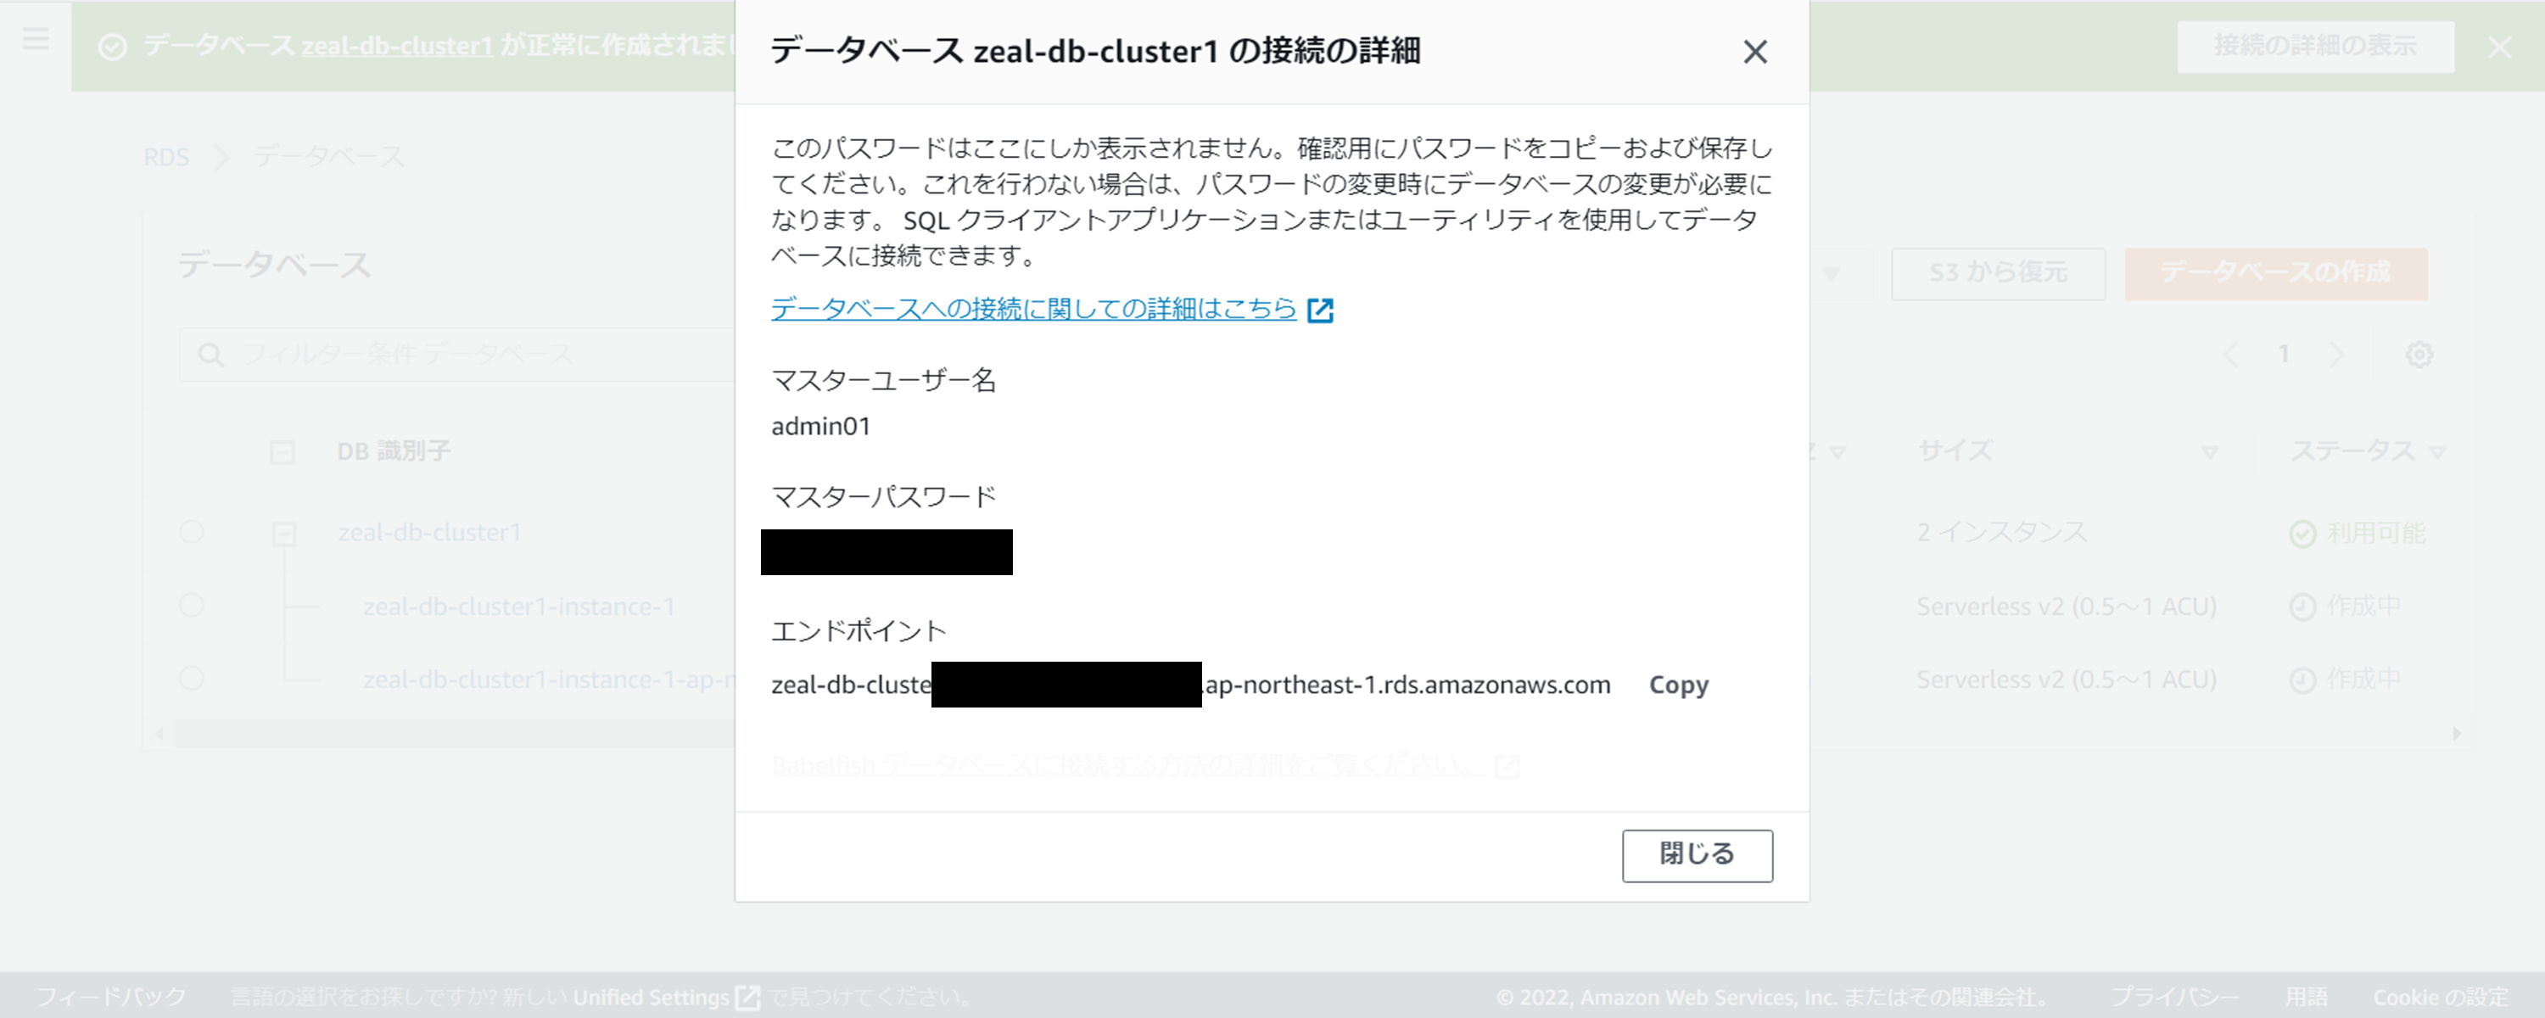Go to next page arrow in pagination

2335,355
